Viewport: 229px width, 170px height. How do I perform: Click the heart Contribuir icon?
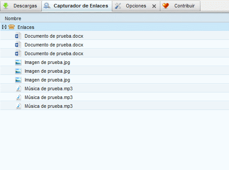166,6
